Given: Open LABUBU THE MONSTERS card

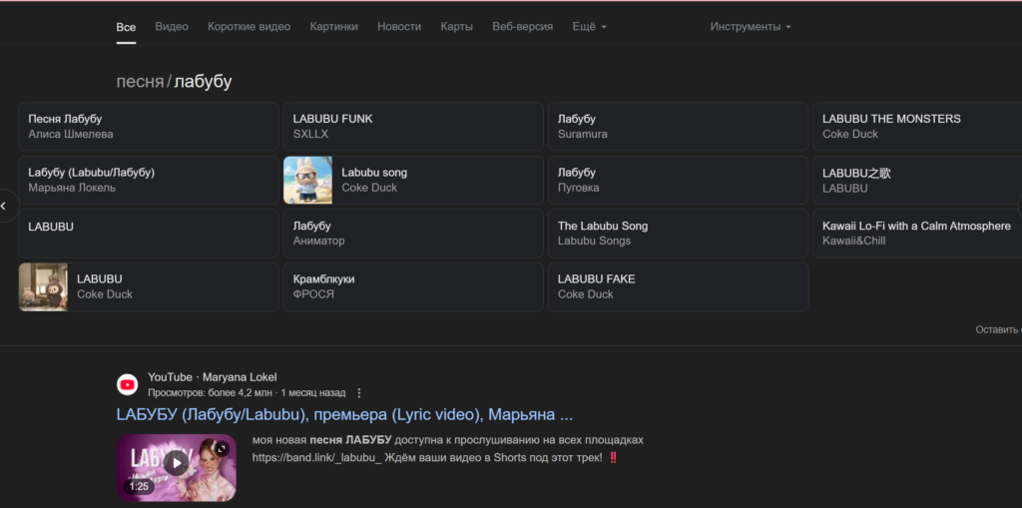Looking at the screenshot, I should point(917,127).
